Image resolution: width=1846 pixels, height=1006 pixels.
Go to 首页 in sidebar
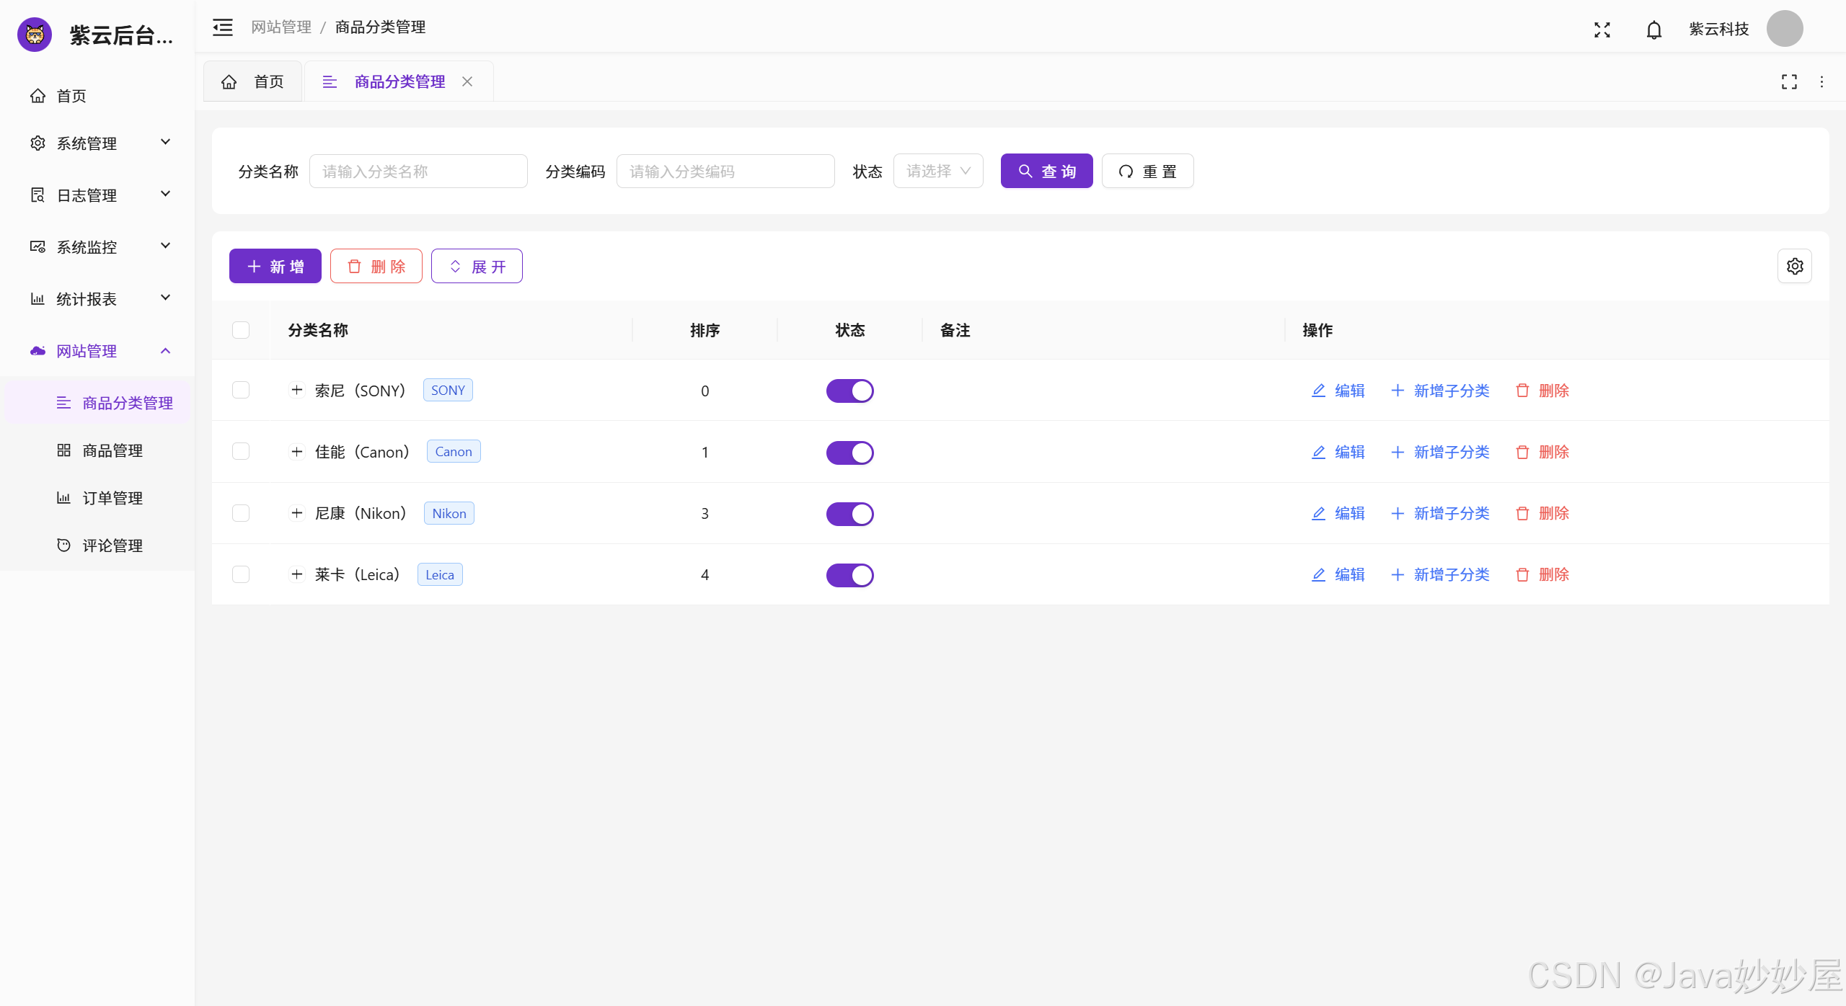pyautogui.click(x=97, y=96)
